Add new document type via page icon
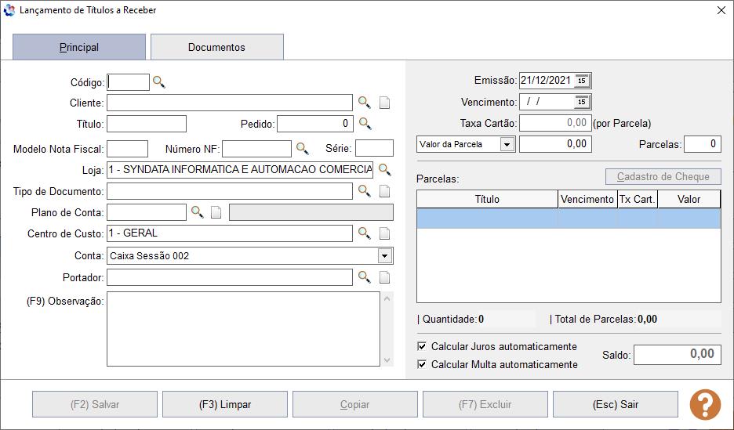Image resolution: width=734 pixels, height=430 pixels. click(x=384, y=191)
